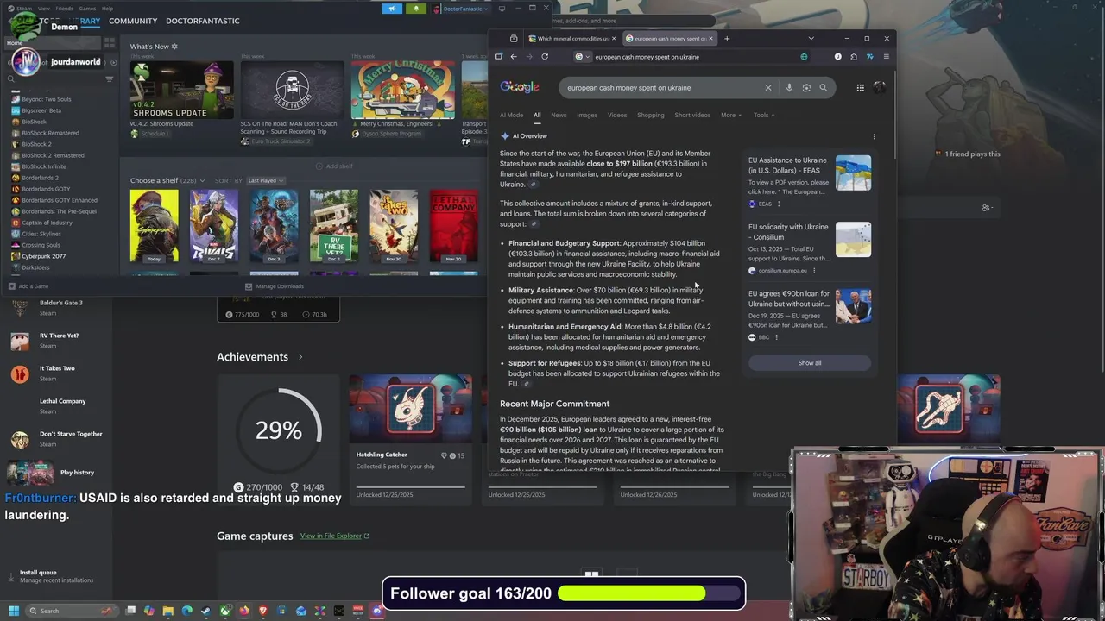
Task: Open the Marvel Rivals game cover
Action: click(x=213, y=226)
